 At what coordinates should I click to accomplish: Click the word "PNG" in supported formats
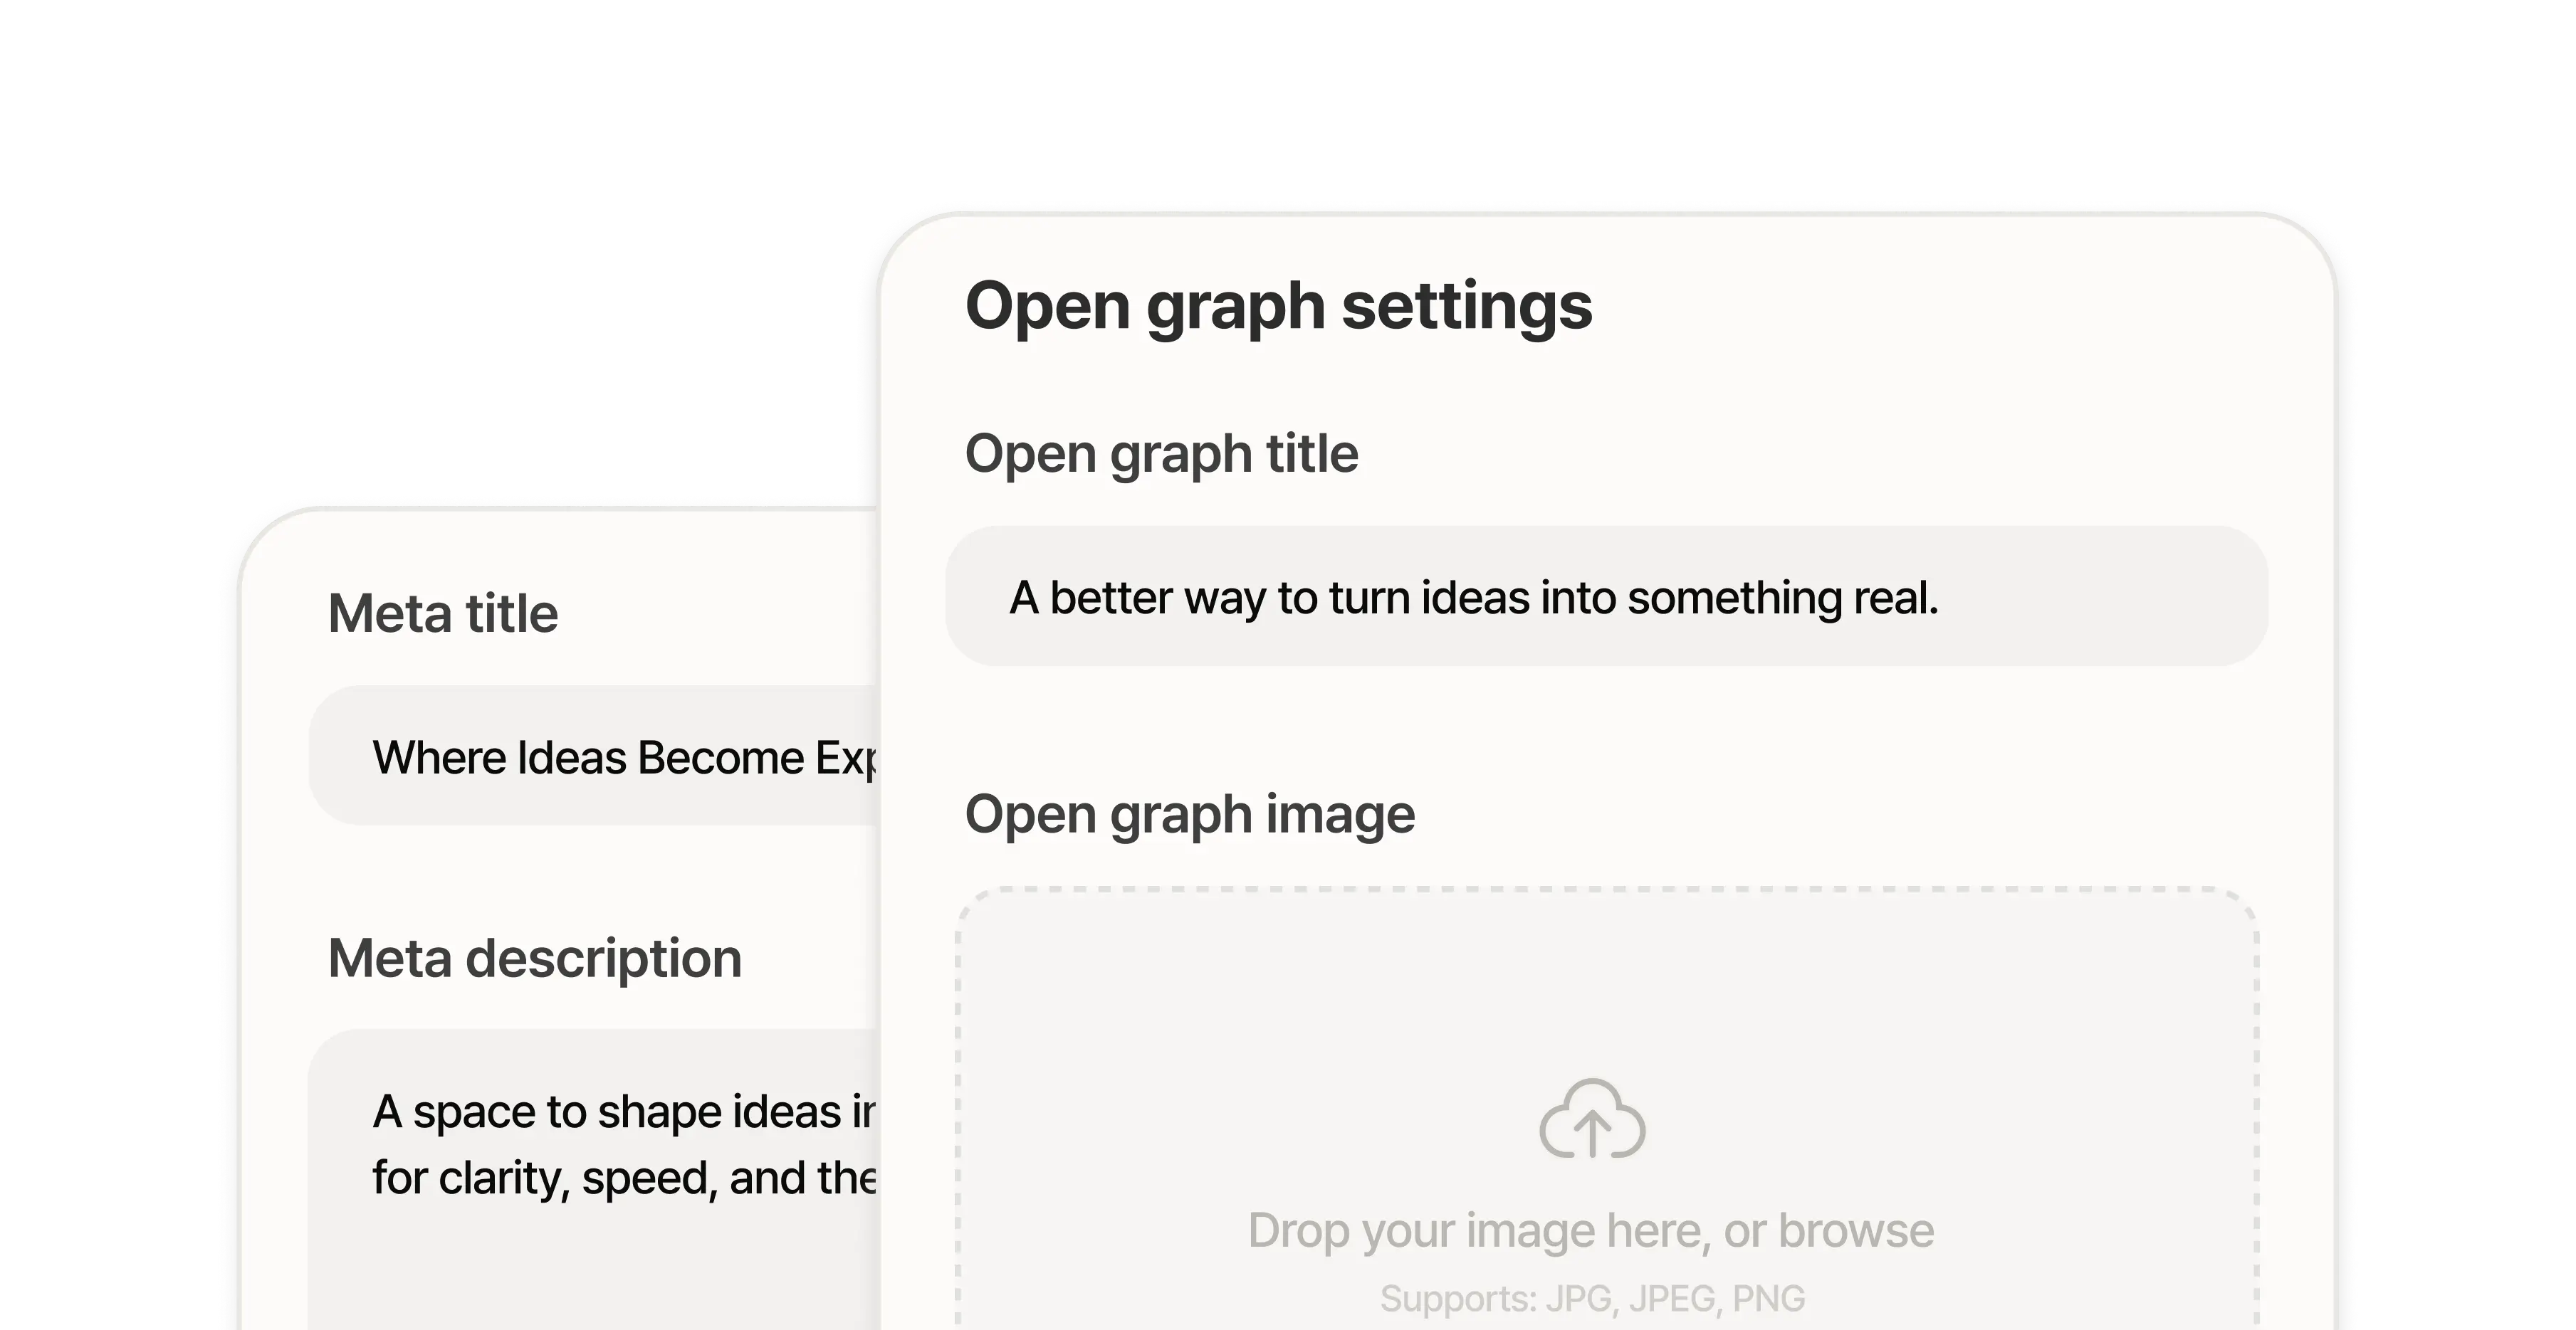[x=1768, y=1298]
